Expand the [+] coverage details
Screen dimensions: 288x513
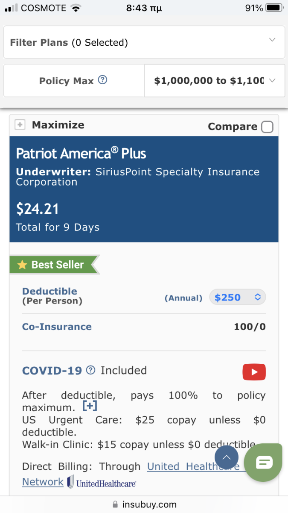coord(90,406)
